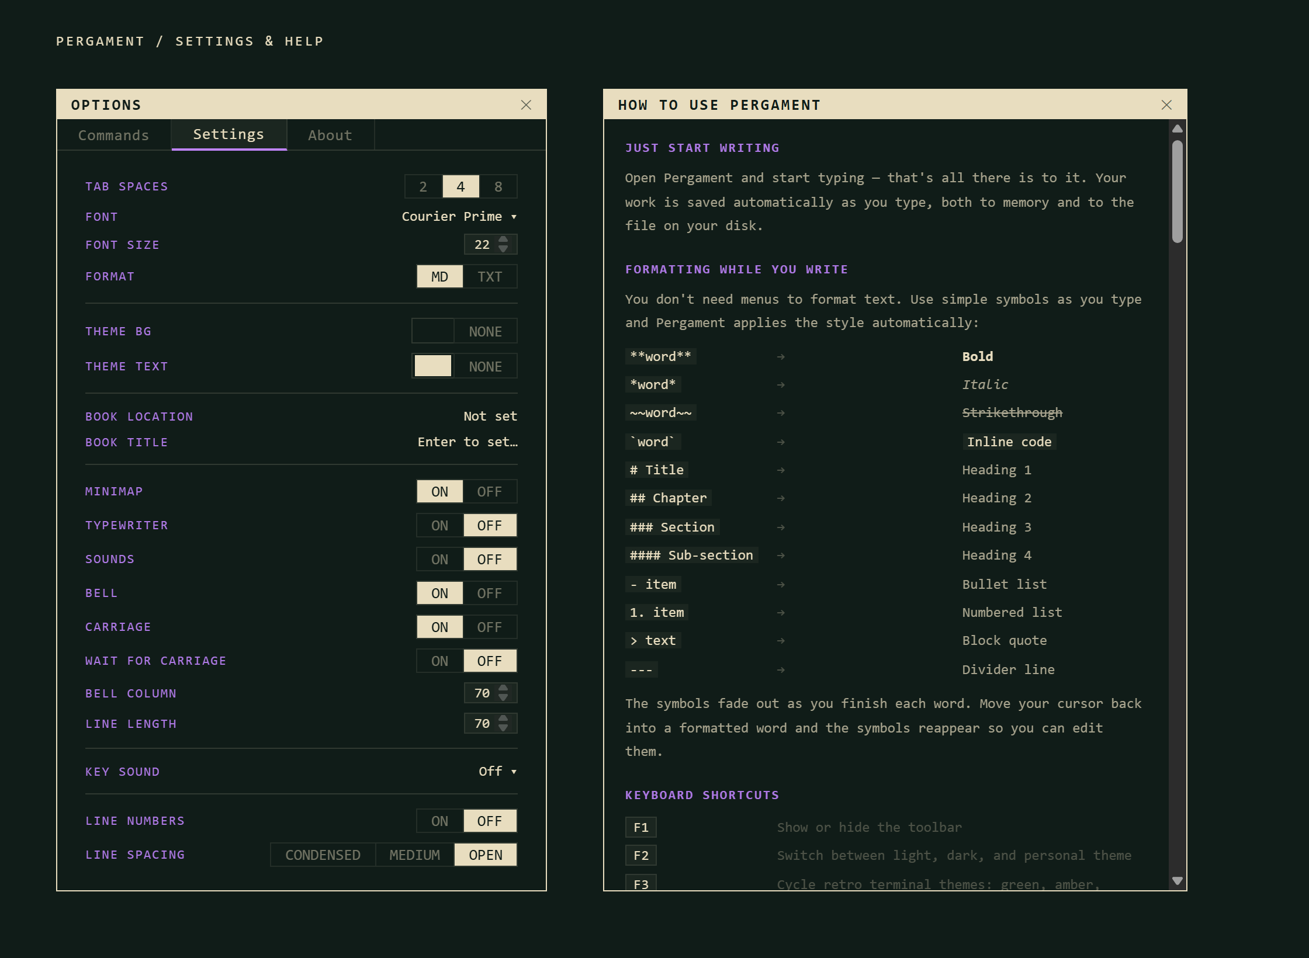Set line spacing to Condensed

[323, 855]
